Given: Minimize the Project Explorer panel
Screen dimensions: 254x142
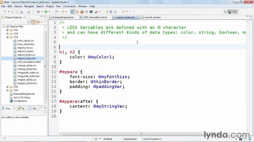Looking at the screenshot, I should pos(41,17).
